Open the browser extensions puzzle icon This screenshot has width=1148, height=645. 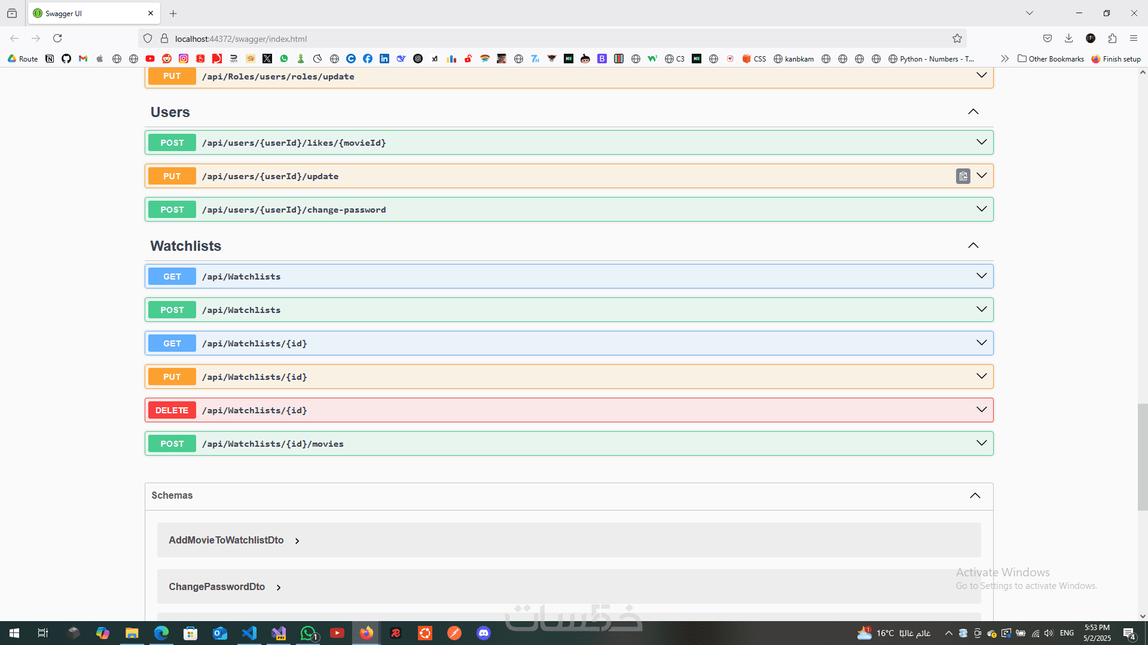click(1112, 39)
